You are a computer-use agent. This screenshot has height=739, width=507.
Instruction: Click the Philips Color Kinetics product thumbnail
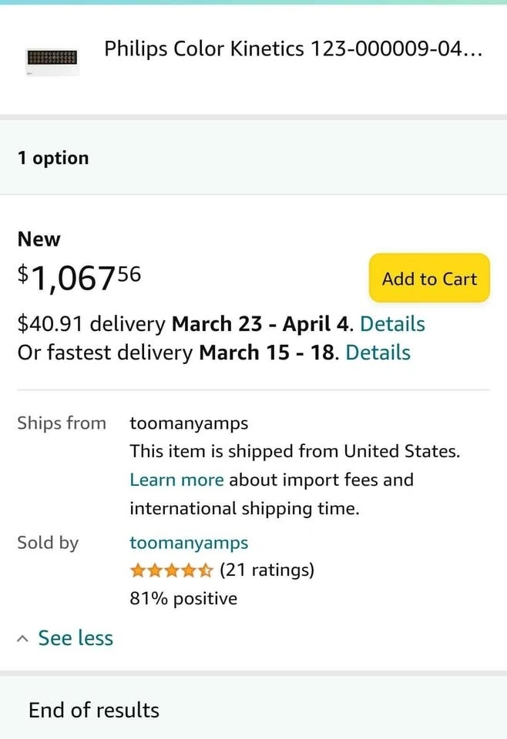click(x=52, y=59)
